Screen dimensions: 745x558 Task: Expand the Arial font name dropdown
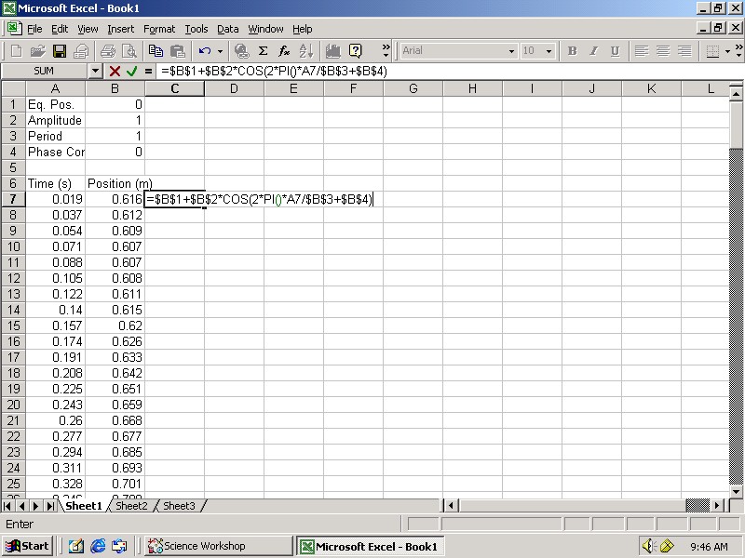point(511,51)
